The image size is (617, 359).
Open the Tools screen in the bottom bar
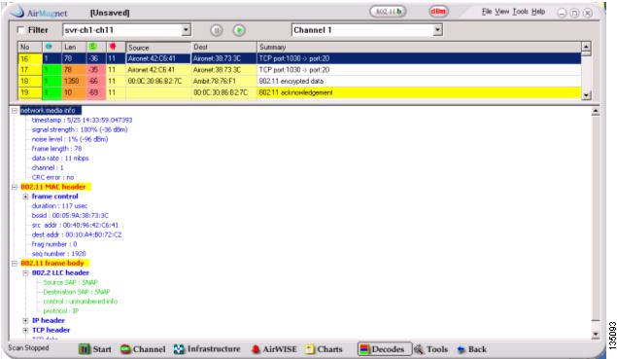pyautogui.click(x=430, y=349)
